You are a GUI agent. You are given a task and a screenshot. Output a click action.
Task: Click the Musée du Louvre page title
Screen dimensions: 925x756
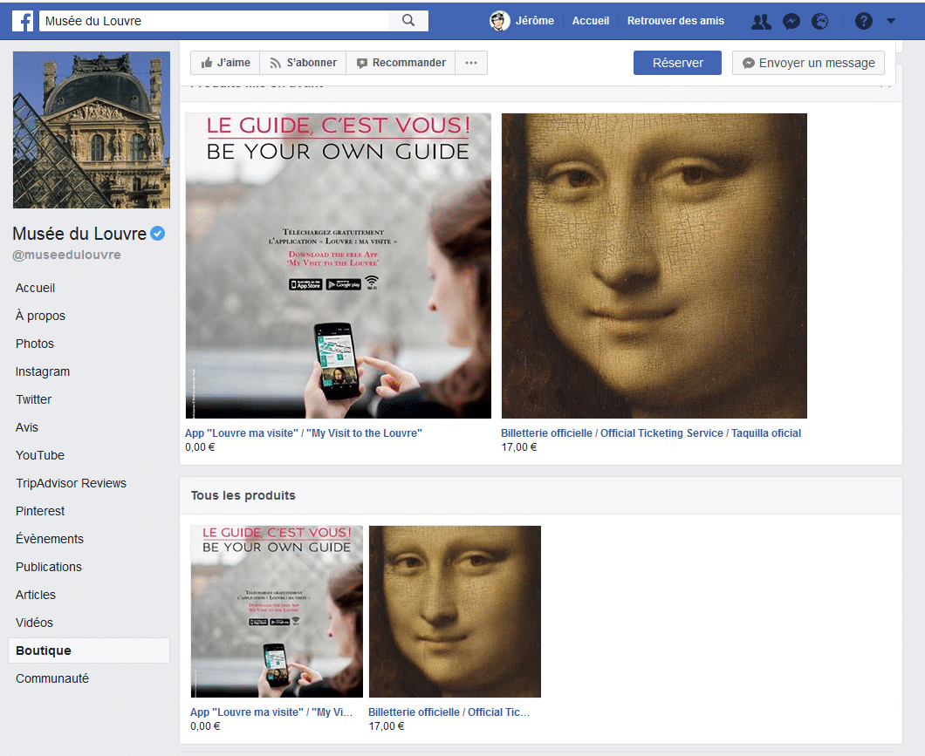[79, 234]
